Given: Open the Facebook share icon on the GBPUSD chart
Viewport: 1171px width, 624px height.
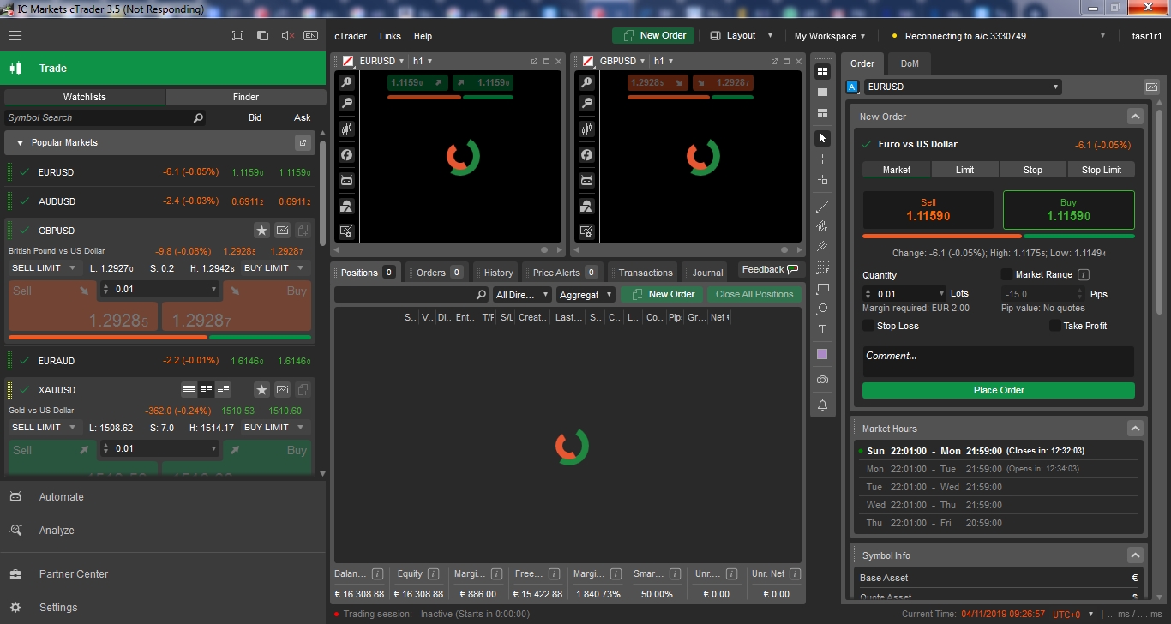Looking at the screenshot, I should 586,155.
